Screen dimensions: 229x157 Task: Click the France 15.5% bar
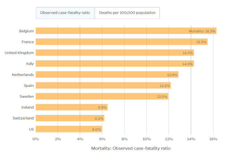tap(122, 42)
